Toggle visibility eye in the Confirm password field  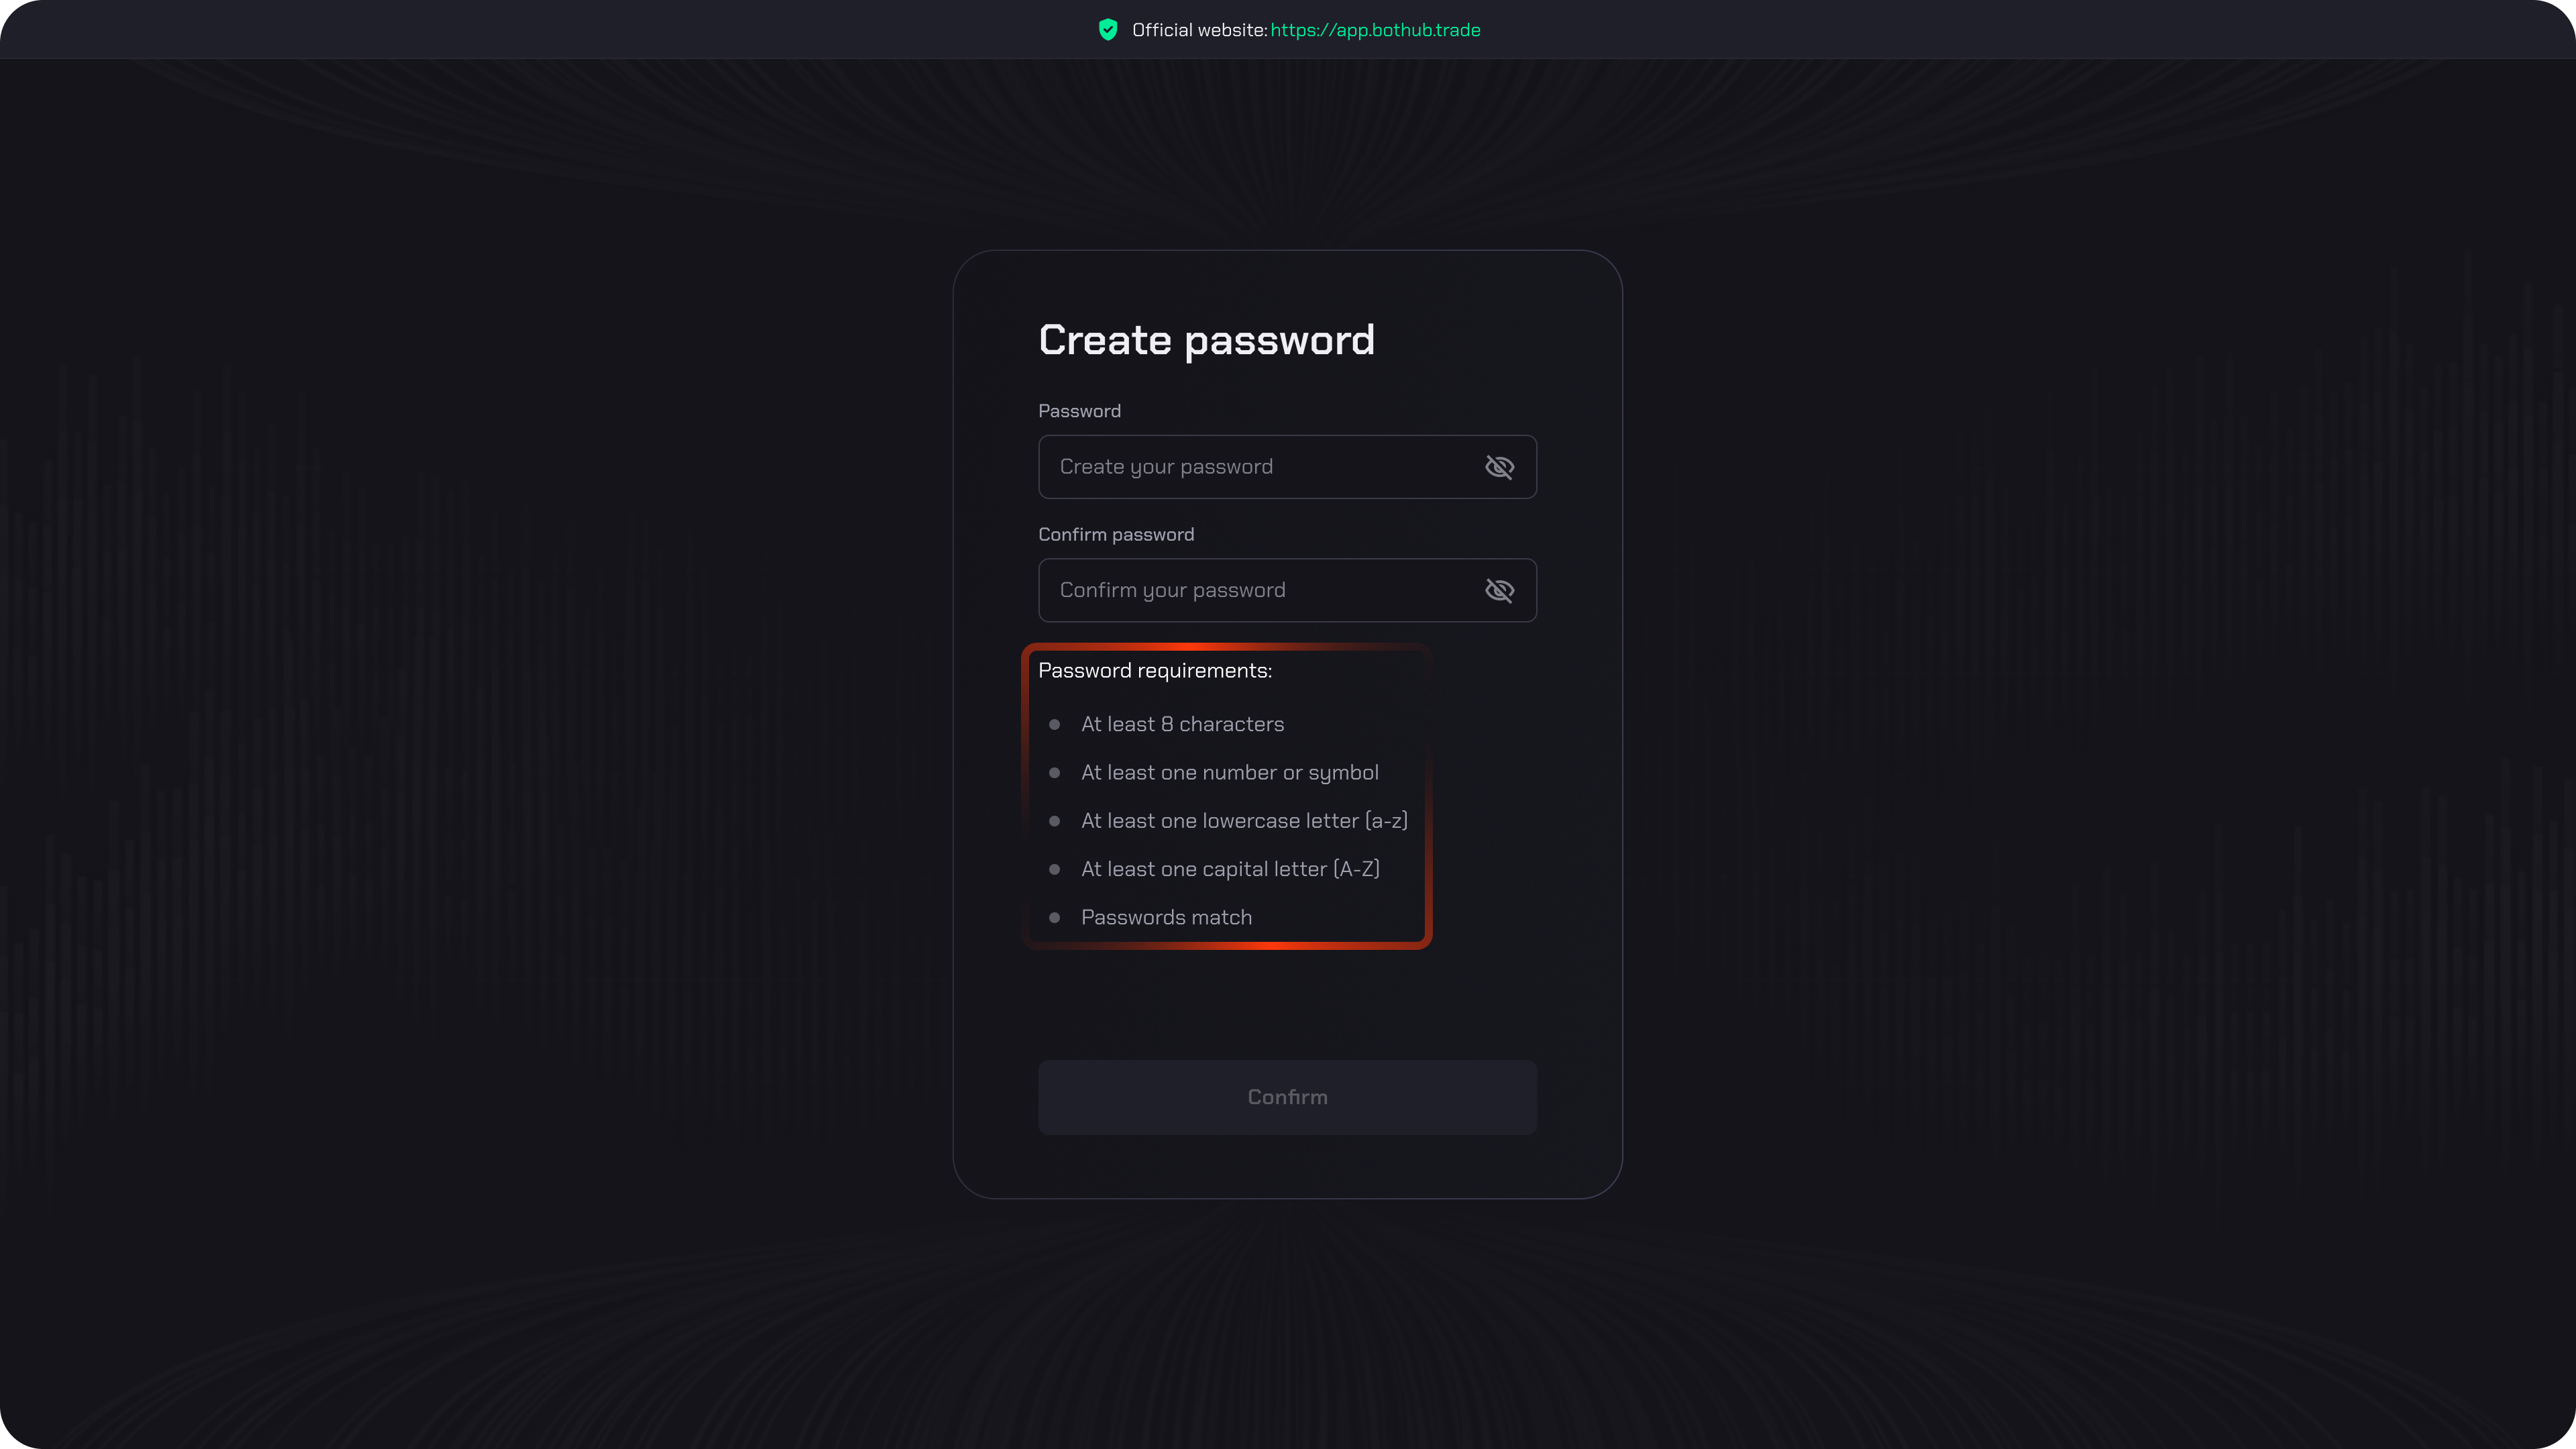pyautogui.click(x=1499, y=590)
